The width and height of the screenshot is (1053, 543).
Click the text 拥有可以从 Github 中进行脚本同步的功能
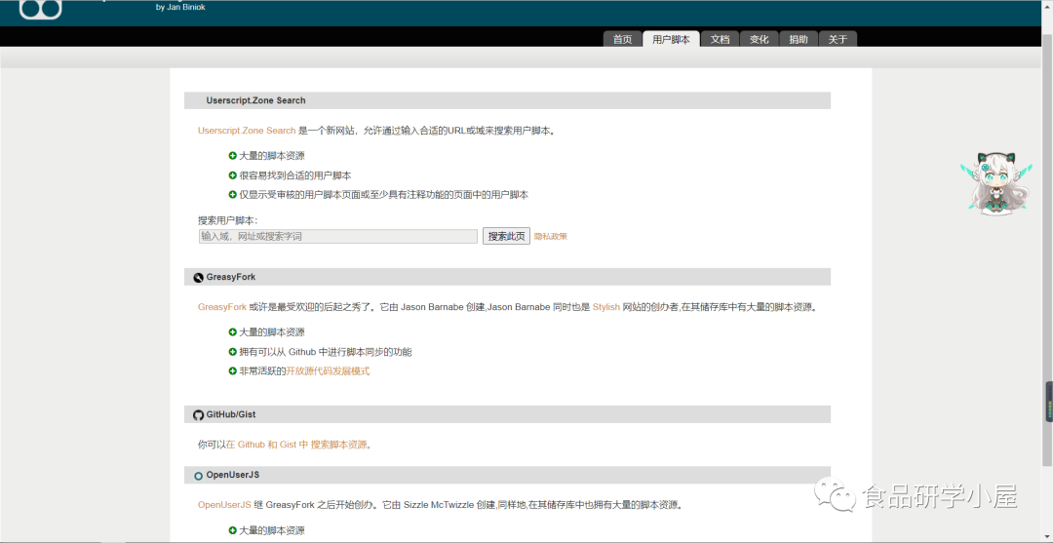pos(326,352)
